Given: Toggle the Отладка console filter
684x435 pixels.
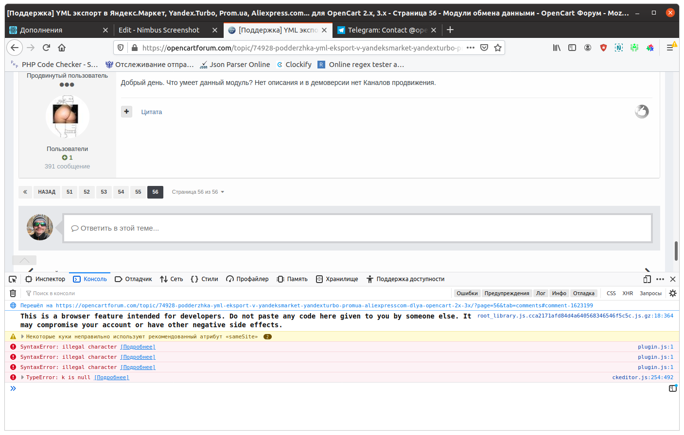Looking at the screenshot, I should (x=584, y=293).
